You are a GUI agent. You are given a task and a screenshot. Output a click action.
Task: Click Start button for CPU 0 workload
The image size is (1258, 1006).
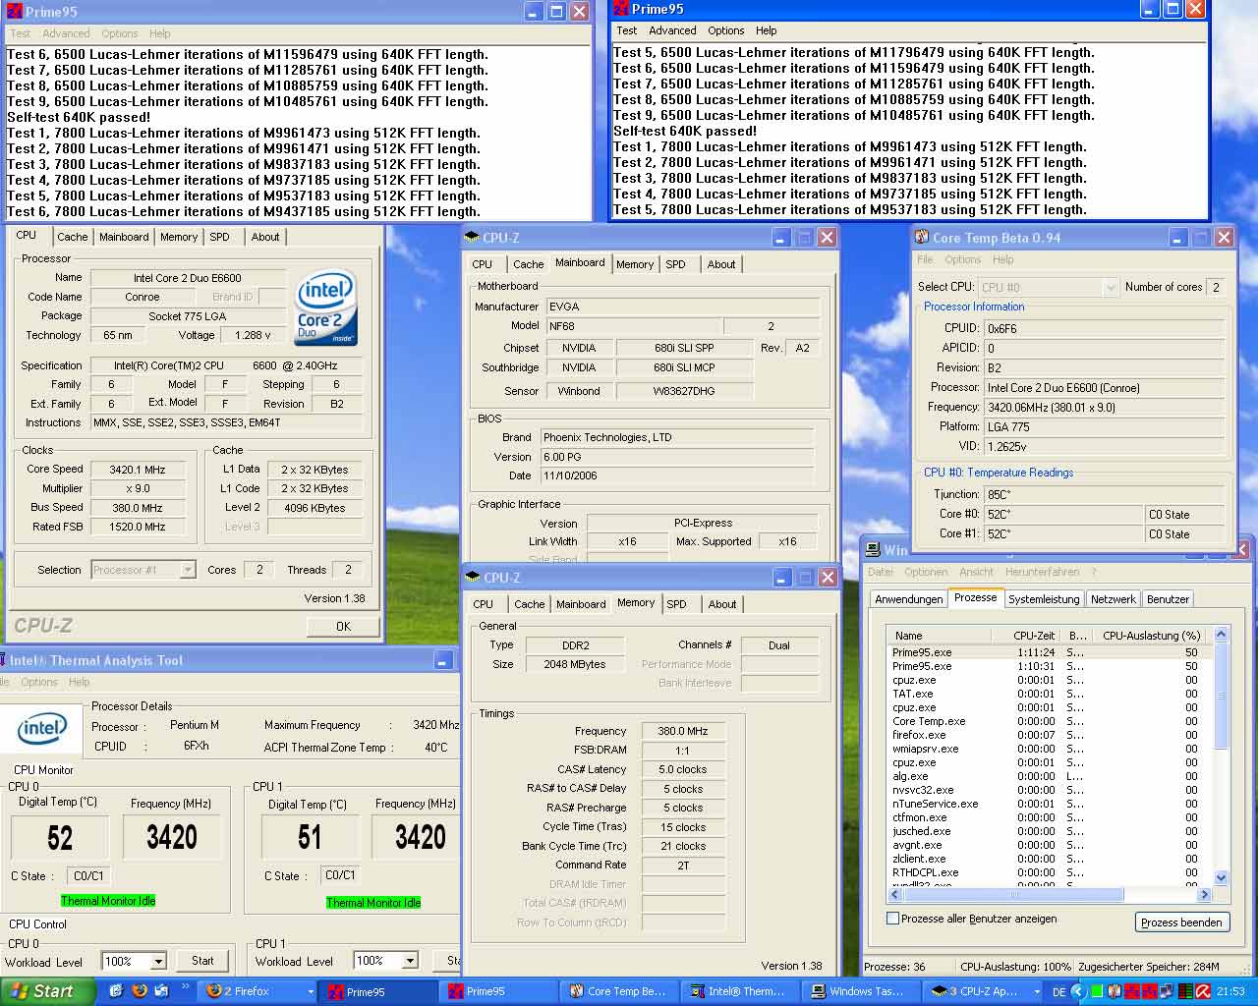coord(202,961)
